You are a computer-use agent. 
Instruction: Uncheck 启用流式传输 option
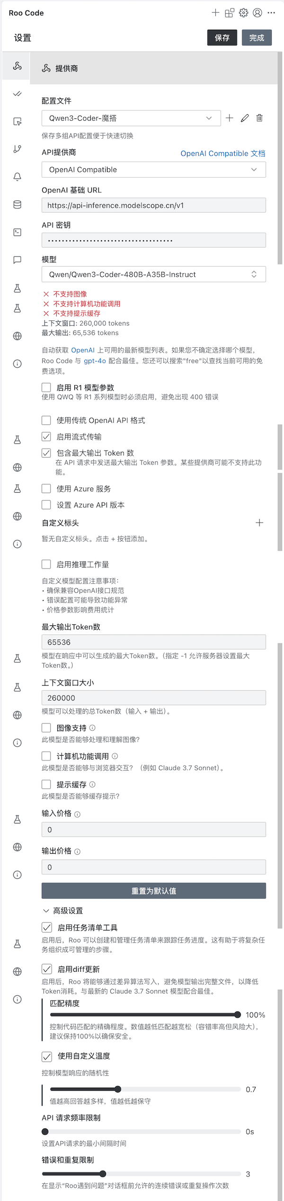pos(46,437)
